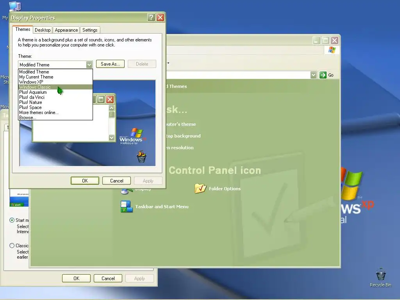Click the Control Panel address bar field
This screenshot has width=400, height=300.
coord(238,75)
